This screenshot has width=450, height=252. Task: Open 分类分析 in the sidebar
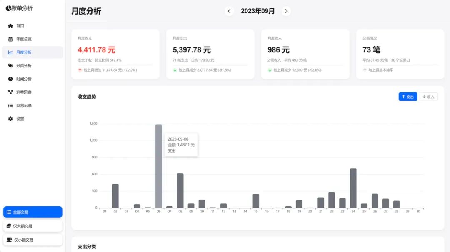pyautogui.click(x=33, y=66)
